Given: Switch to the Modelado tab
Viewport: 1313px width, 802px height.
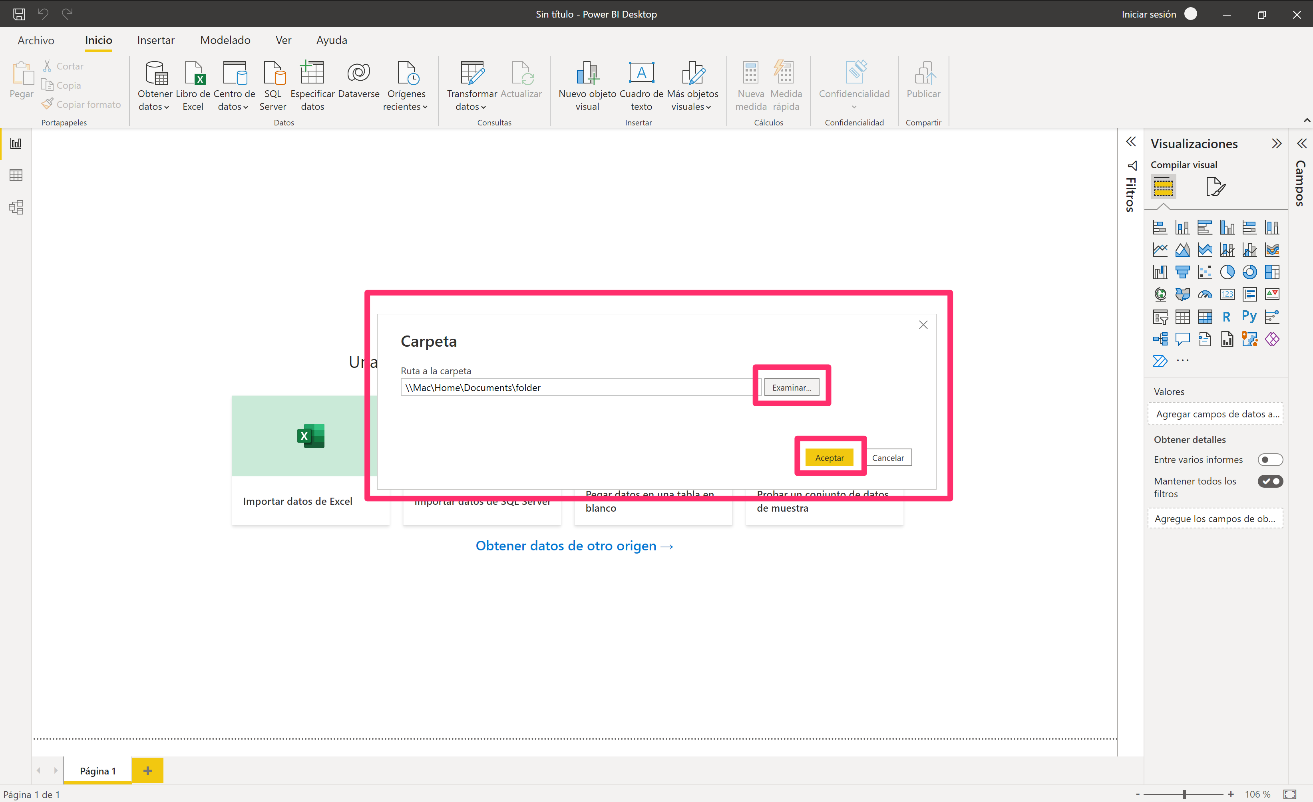Looking at the screenshot, I should 225,40.
